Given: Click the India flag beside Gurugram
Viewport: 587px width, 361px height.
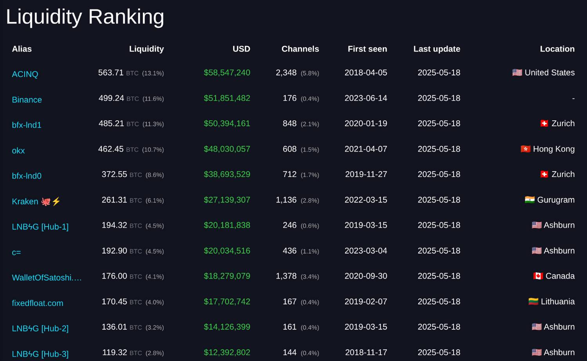Looking at the screenshot, I should pyautogui.click(x=529, y=200).
